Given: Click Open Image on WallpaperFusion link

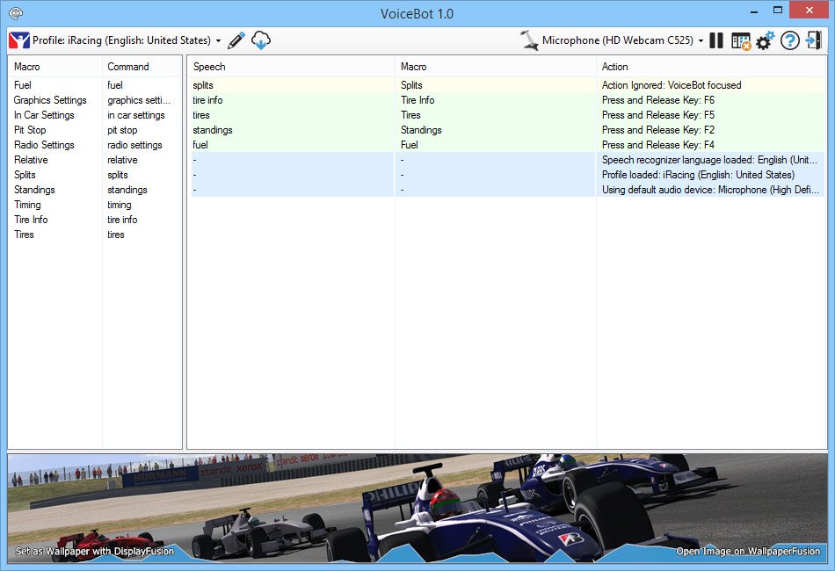Looking at the screenshot, I should click(x=747, y=552).
